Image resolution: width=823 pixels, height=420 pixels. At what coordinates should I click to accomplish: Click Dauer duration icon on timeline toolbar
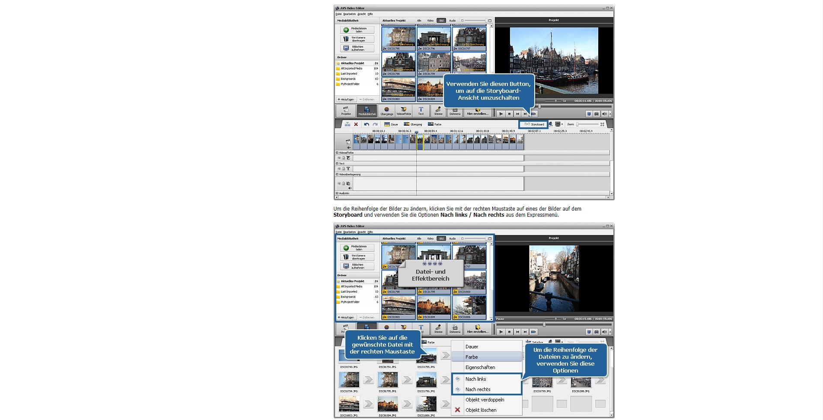[x=387, y=124]
